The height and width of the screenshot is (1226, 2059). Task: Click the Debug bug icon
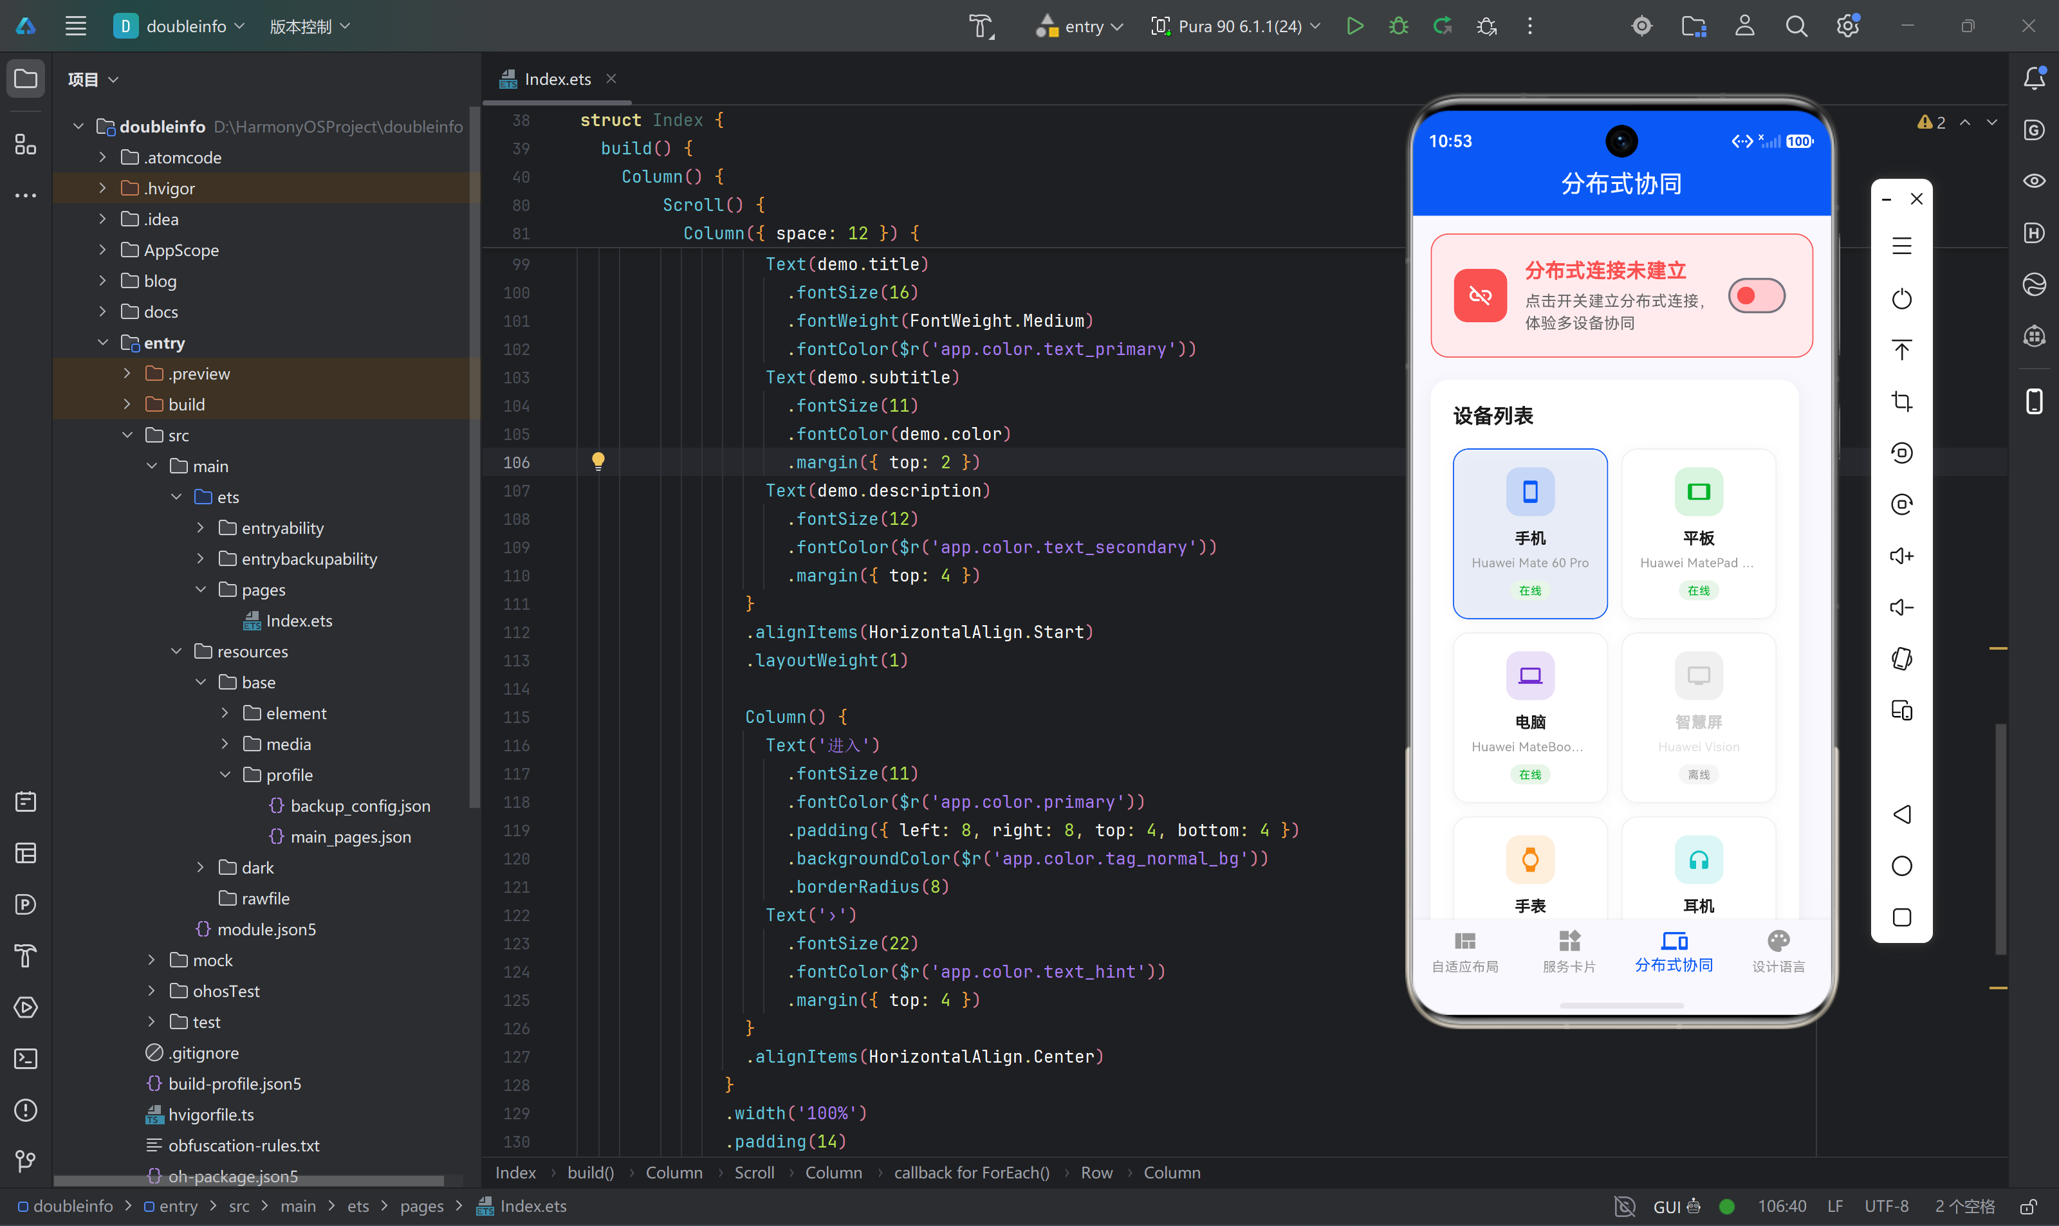click(x=1399, y=26)
